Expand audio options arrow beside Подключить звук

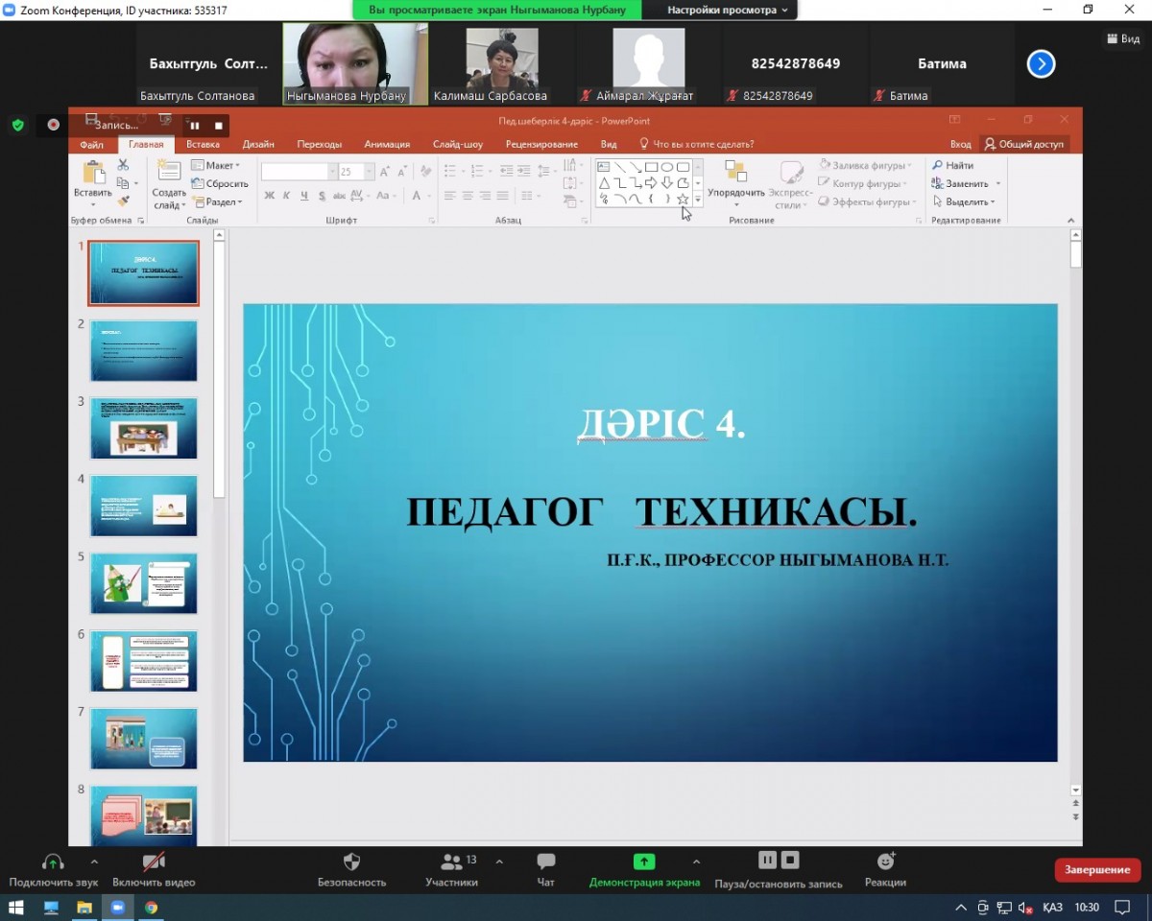click(x=94, y=862)
